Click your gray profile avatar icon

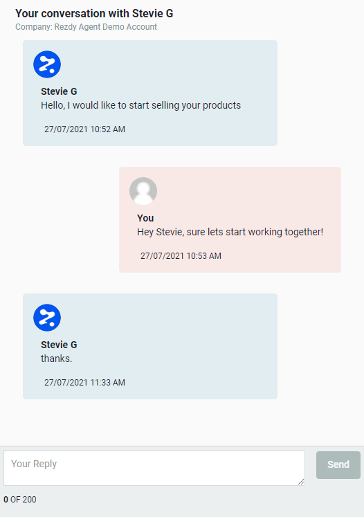point(143,191)
